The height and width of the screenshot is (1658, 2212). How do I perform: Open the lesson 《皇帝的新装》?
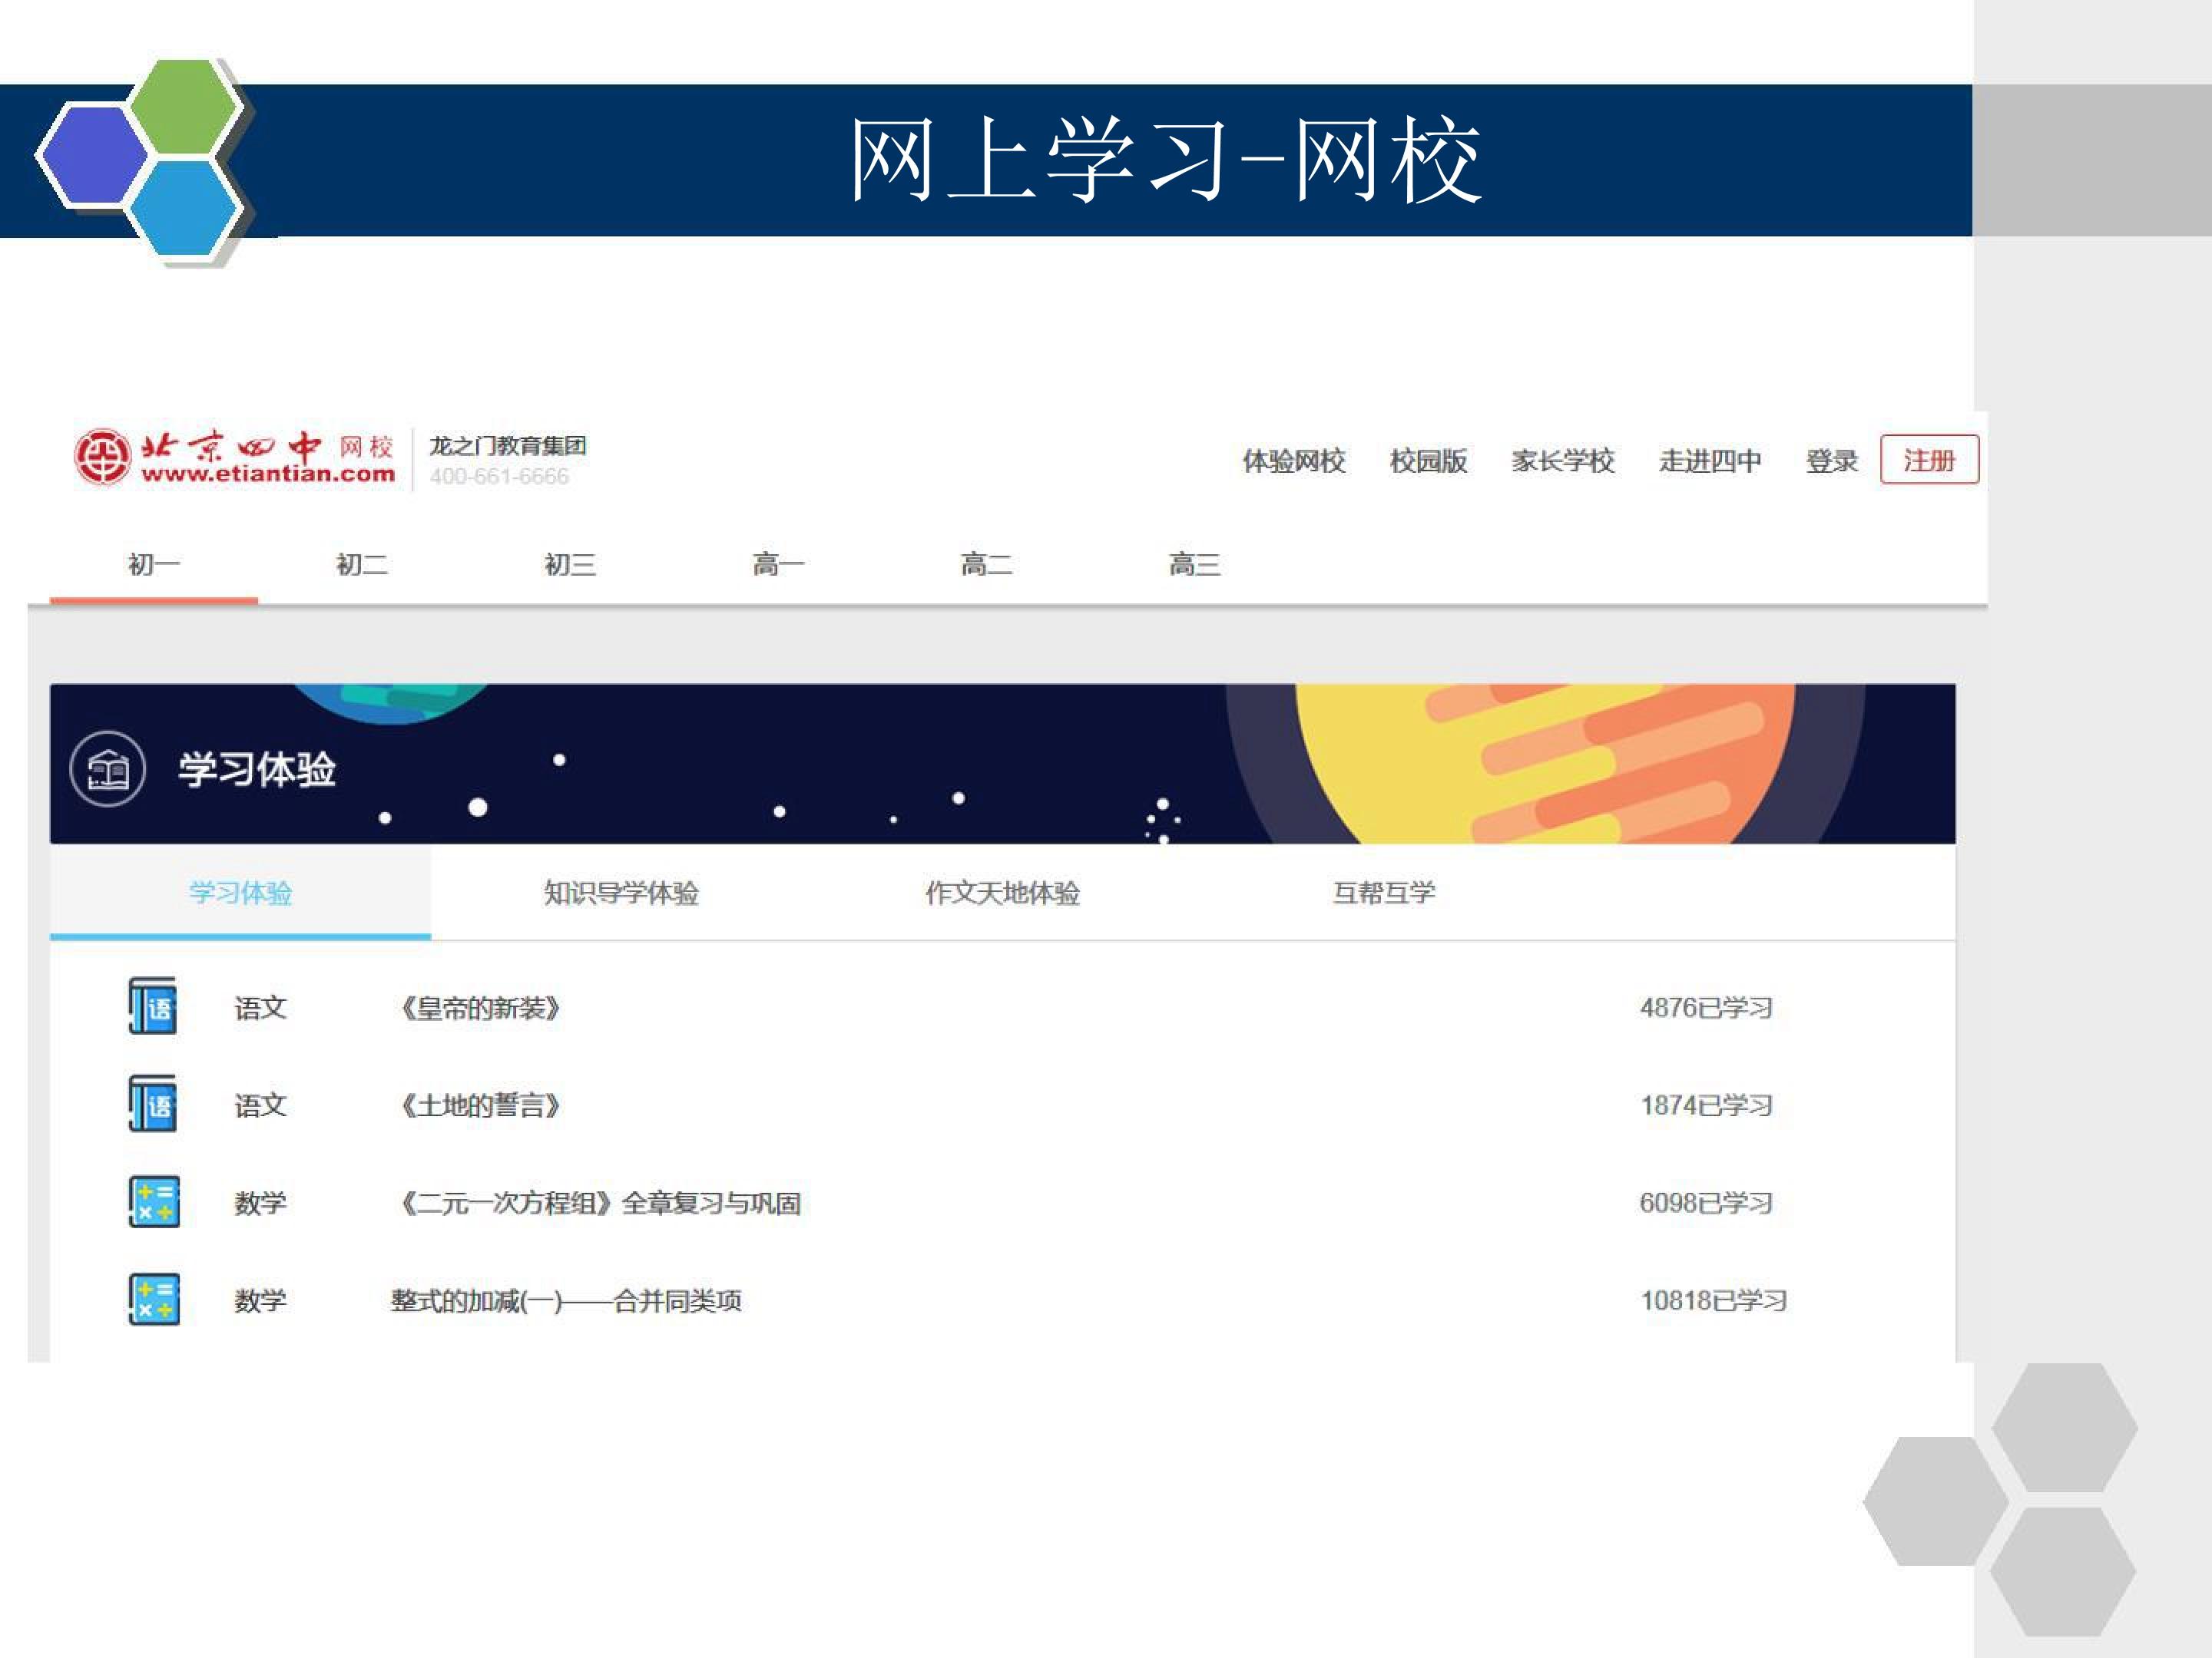point(479,1007)
